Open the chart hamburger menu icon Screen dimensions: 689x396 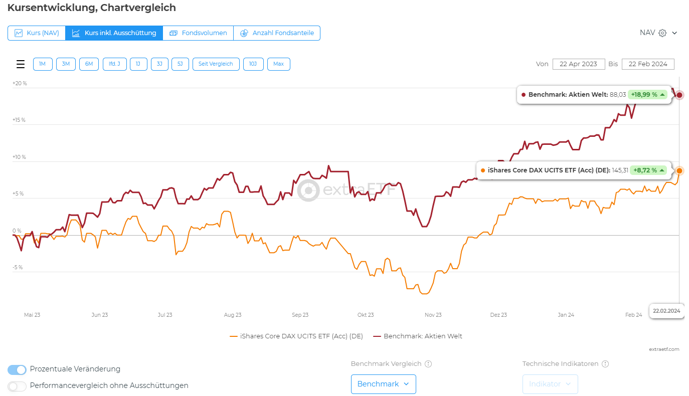(21, 64)
